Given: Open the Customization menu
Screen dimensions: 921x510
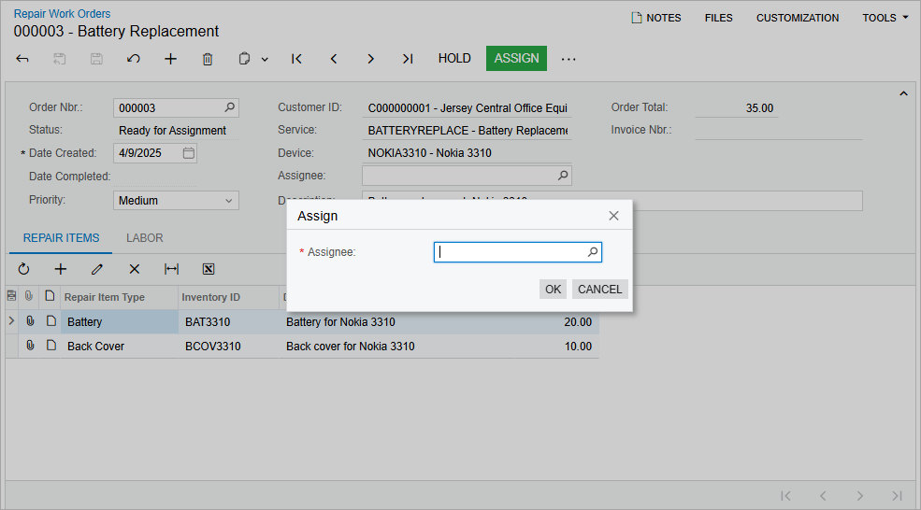Looking at the screenshot, I should (x=798, y=18).
